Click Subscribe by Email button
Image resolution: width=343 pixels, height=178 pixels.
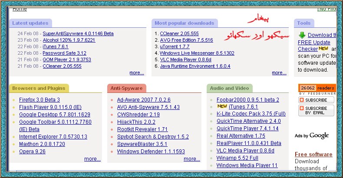click(x=316, y=110)
